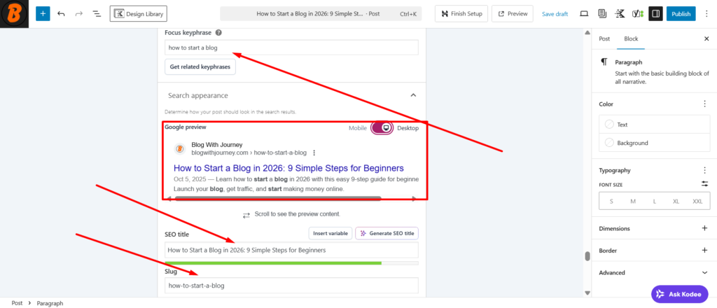Image resolution: width=717 pixels, height=308 pixels.
Task: Select font size L
Action: tap(655, 201)
